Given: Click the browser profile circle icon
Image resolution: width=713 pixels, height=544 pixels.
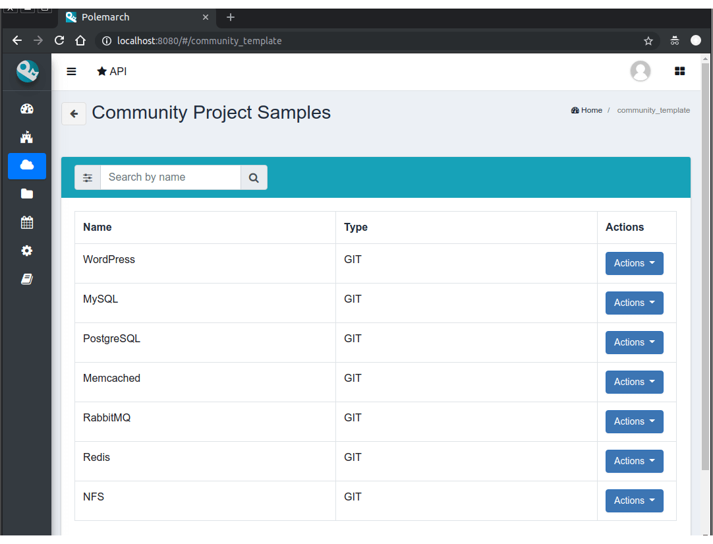Looking at the screenshot, I should tap(696, 40).
